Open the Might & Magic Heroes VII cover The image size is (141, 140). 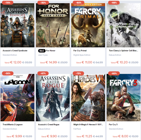point(88,98)
